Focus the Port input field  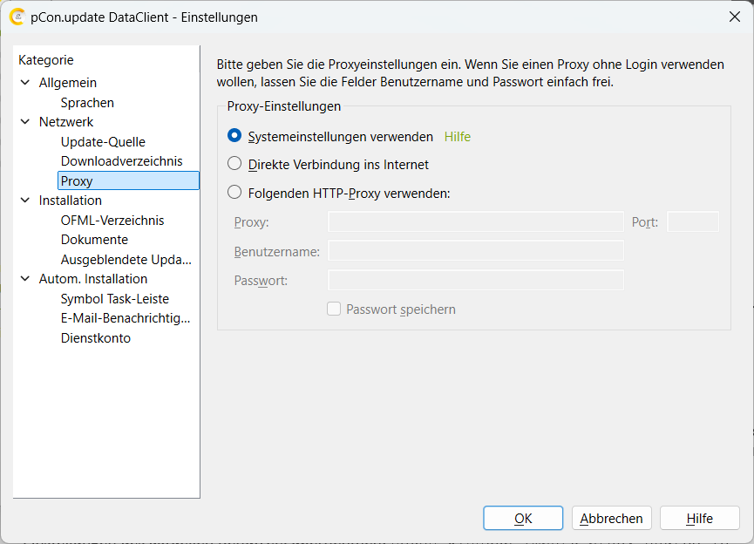693,221
